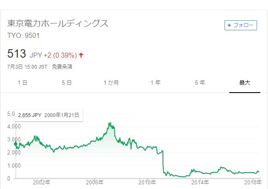Click the 2,655 JPY tooltip box
The image size is (268, 189).
coord(49,115)
